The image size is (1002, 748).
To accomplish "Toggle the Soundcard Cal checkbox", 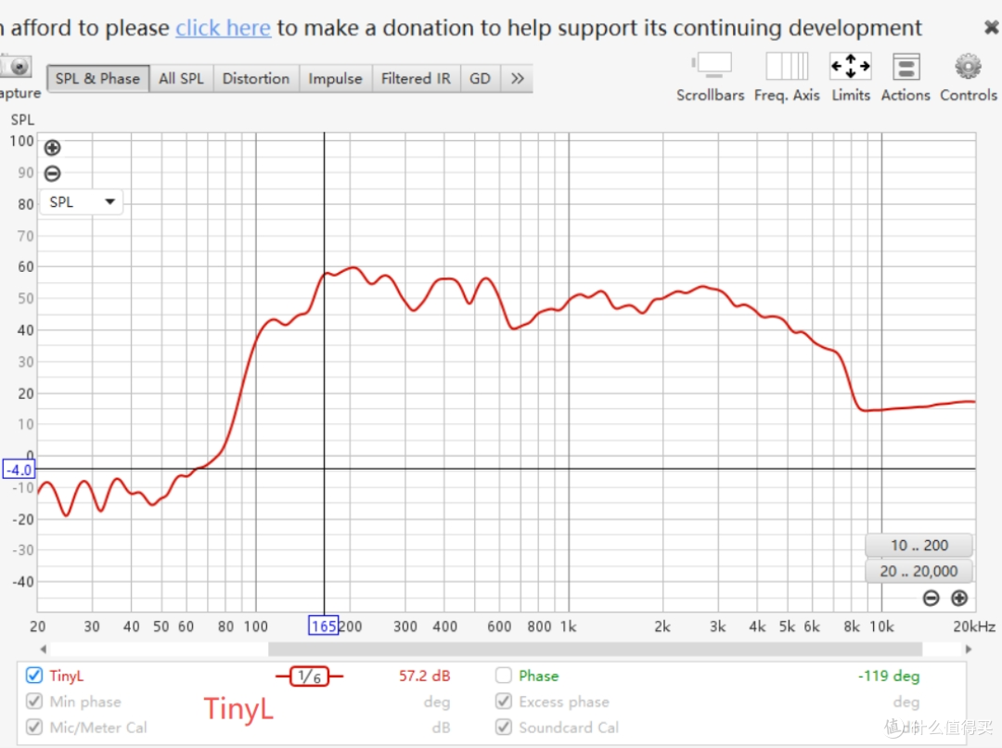I will tap(504, 728).
